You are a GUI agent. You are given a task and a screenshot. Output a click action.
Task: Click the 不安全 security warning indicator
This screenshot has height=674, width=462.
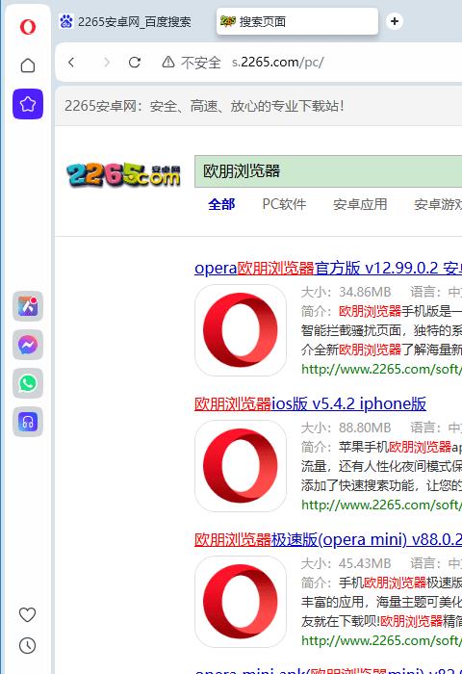[192, 63]
